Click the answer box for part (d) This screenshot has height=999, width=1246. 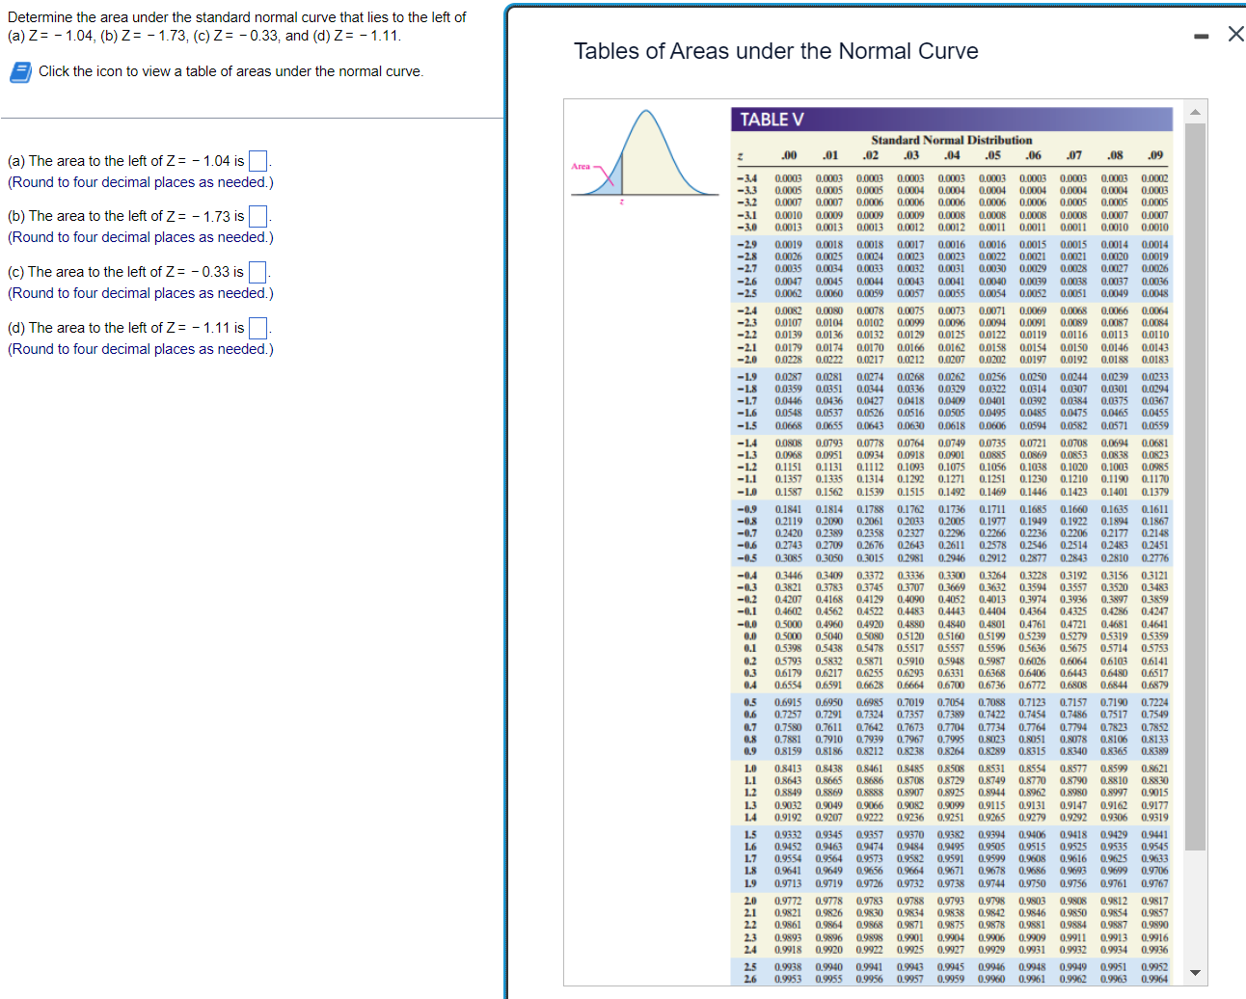(257, 327)
